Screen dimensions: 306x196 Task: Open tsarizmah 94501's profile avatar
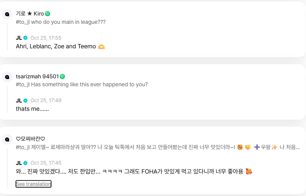7,77
